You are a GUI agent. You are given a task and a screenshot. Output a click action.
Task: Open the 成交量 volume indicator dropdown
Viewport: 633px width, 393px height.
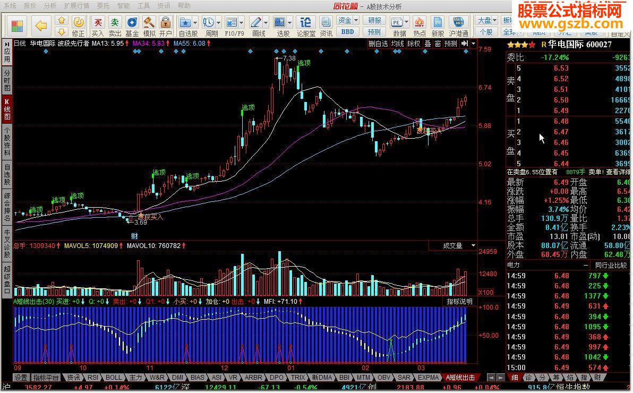473,245
